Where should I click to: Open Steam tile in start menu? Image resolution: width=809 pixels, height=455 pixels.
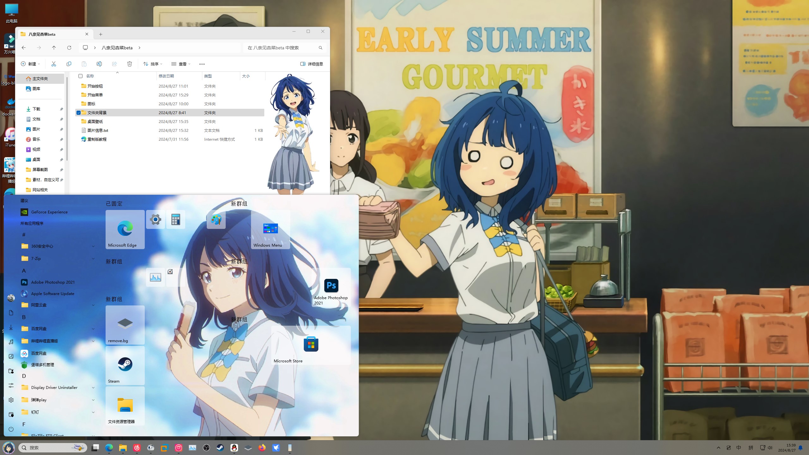click(x=125, y=365)
